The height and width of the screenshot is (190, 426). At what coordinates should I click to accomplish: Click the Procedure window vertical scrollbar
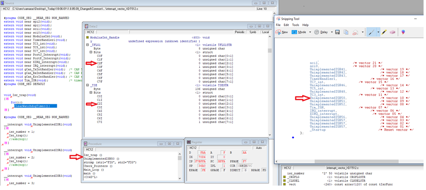point(180,166)
